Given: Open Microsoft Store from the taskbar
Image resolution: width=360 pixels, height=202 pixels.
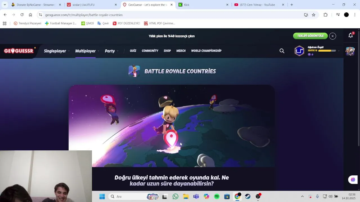Looking at the screenshot, I should click(x=227, y=197).
